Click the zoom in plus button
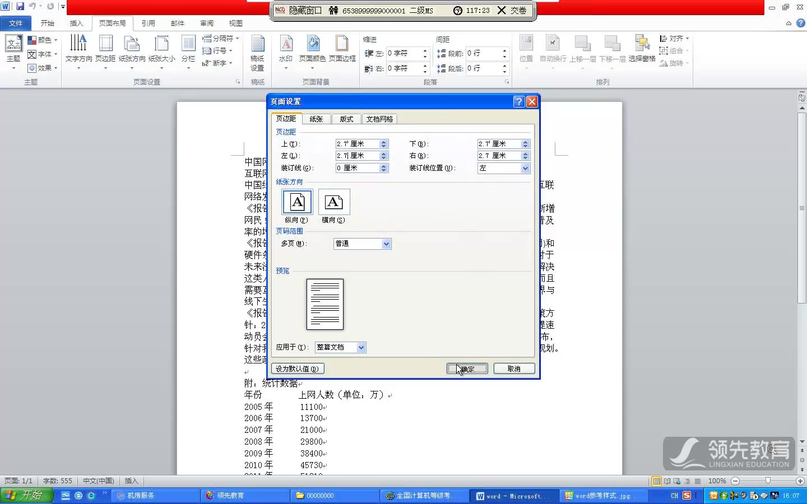807x504 pixels. pyautogui.click(x=800, y=481)
